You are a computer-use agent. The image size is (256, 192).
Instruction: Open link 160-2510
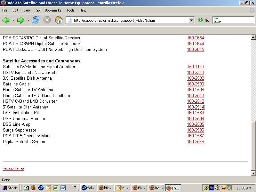[x=196, y=95]
